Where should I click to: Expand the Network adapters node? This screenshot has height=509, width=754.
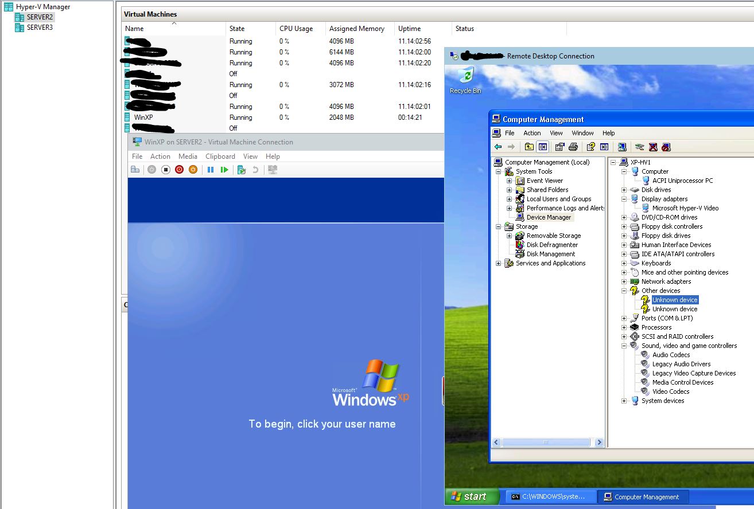click(624, 281)
